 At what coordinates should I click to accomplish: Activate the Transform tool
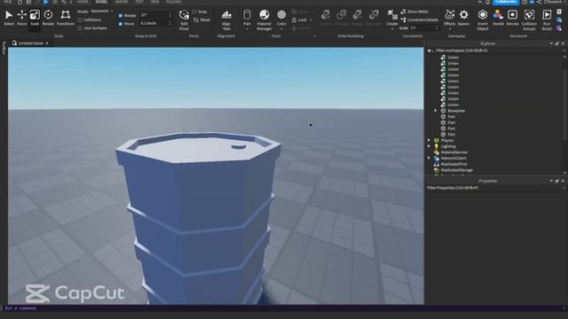point(65,18)
